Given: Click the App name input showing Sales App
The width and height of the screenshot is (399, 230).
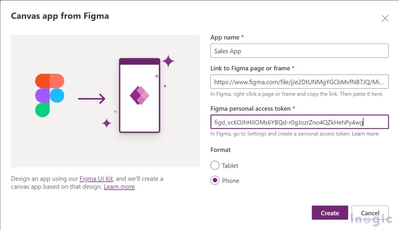Looking at the screenshot, I should click(299, 51).
